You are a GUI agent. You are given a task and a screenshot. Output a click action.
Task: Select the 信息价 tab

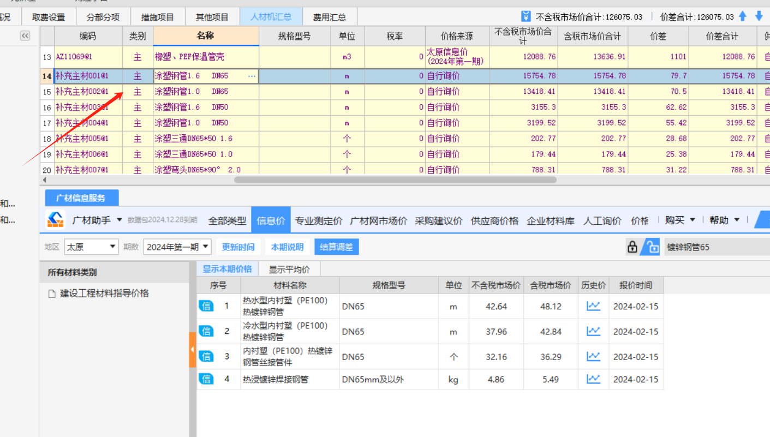coord(271,220)
